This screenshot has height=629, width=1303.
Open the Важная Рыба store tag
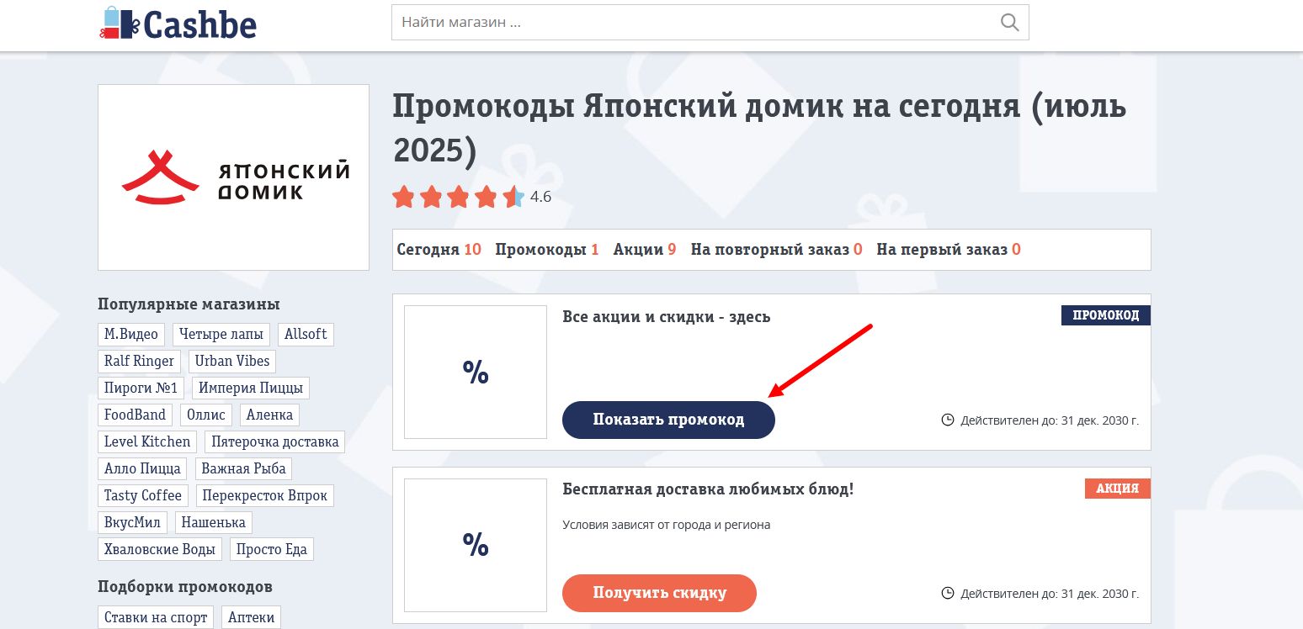pyautogui.click(x=244, y=469)
